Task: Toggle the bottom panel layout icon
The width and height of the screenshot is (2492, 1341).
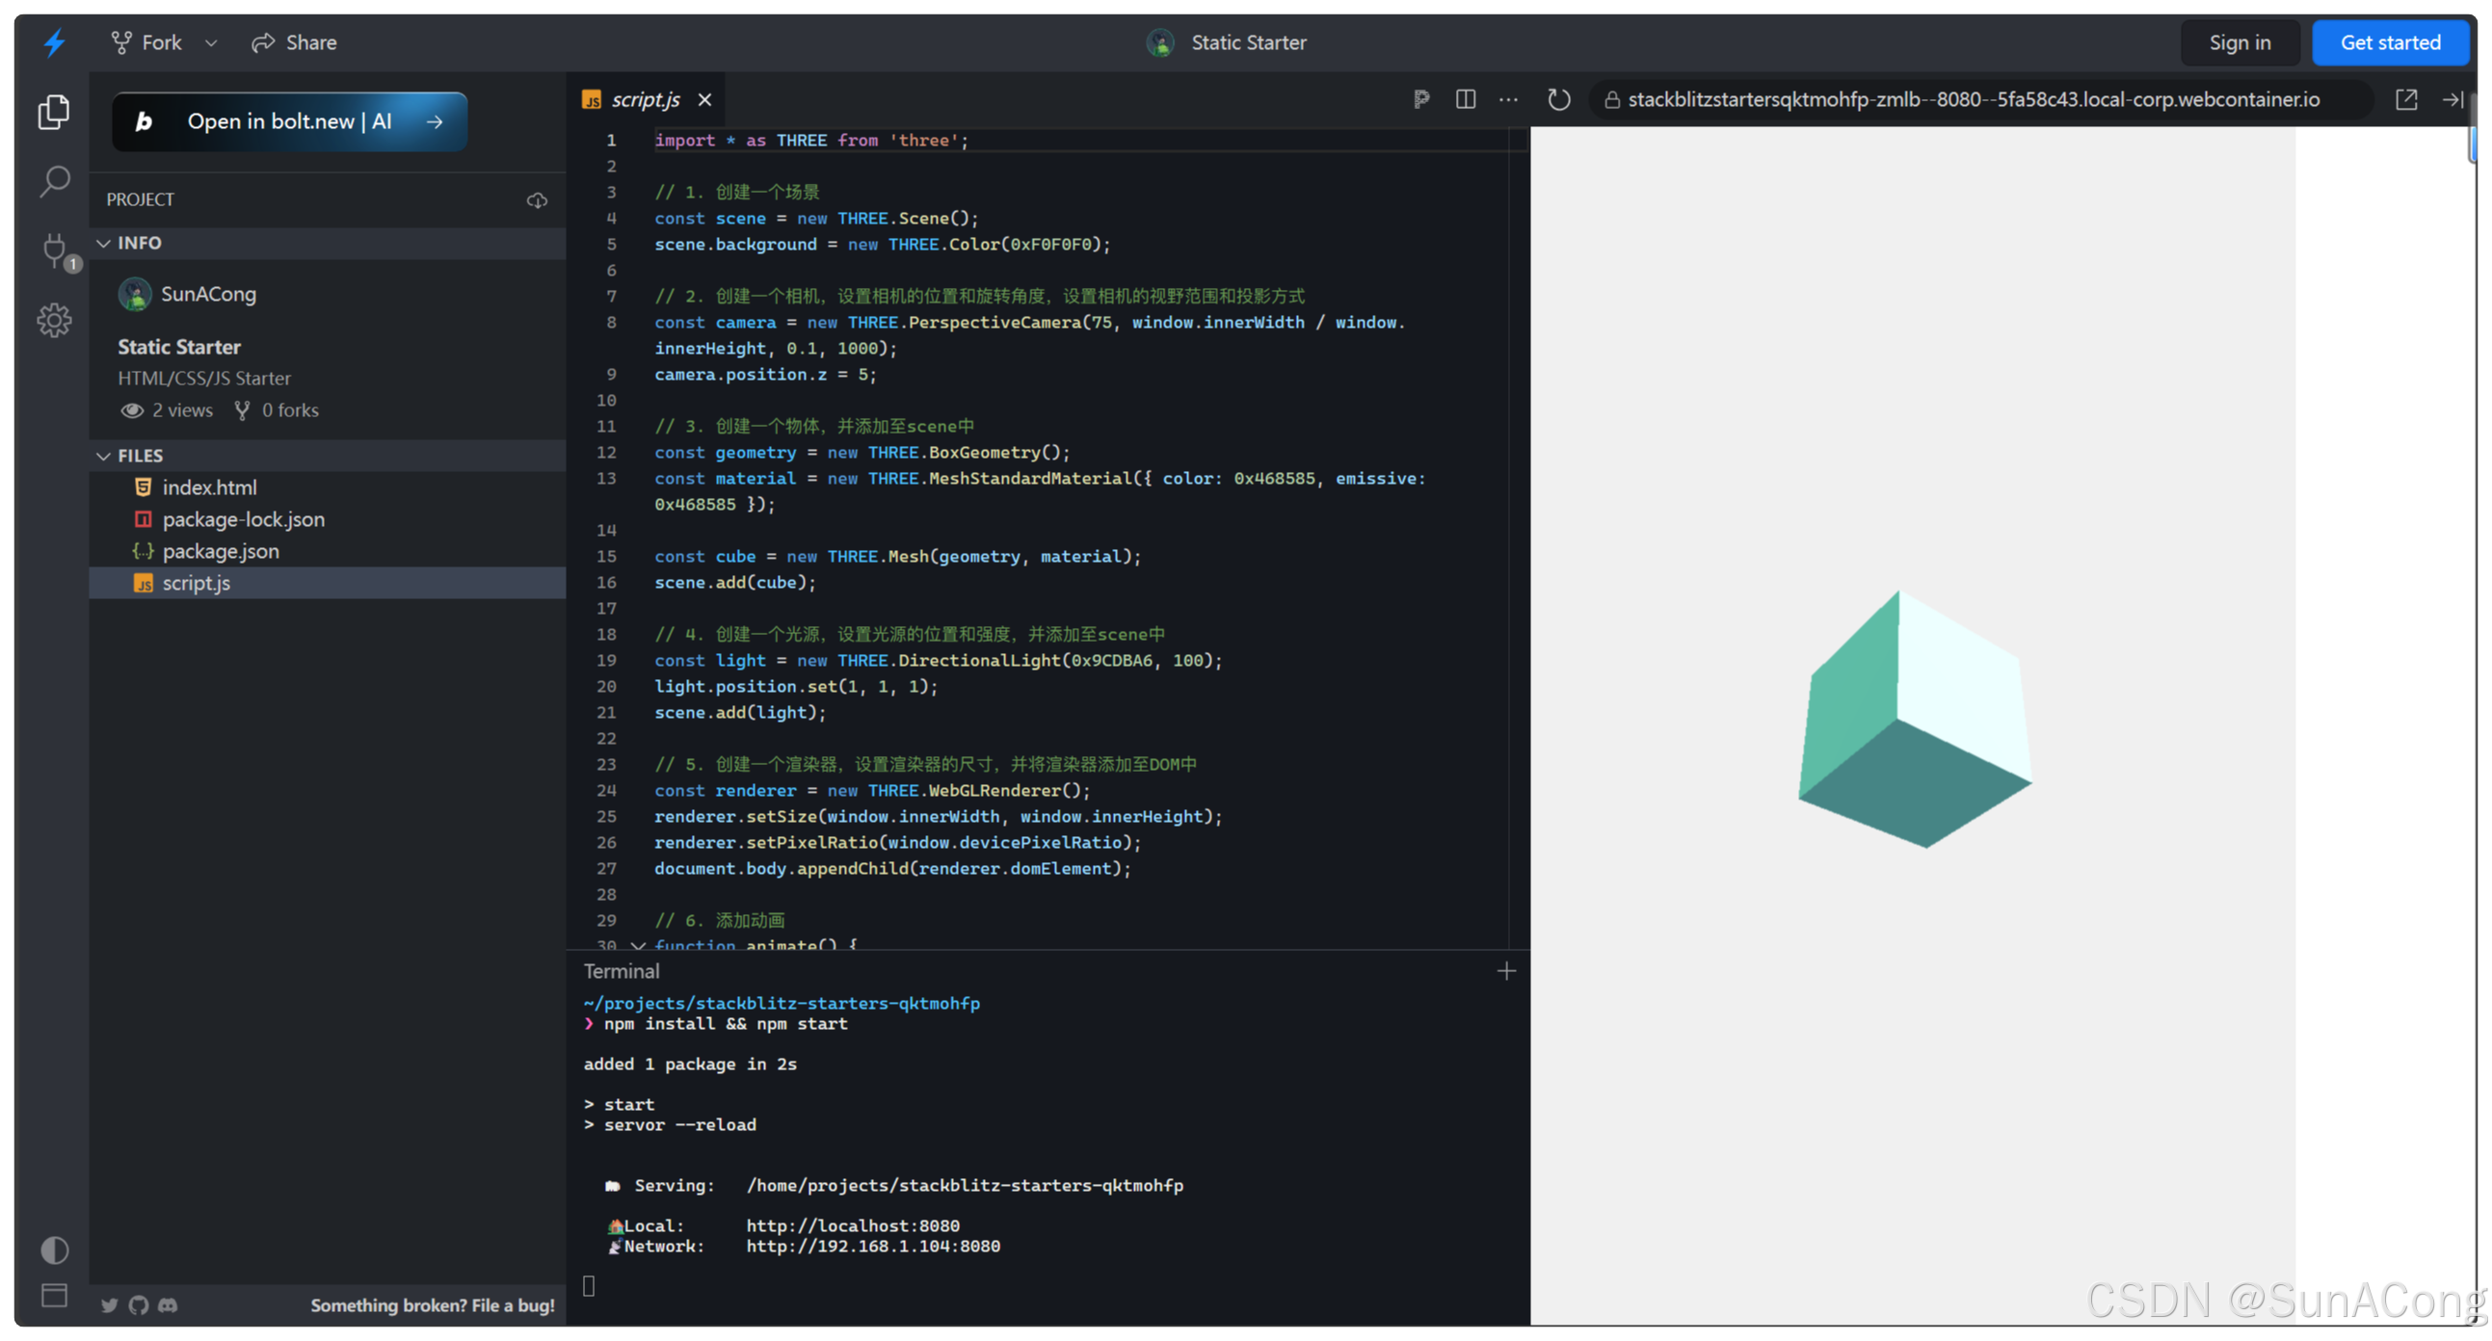Action: (54, 1295)
